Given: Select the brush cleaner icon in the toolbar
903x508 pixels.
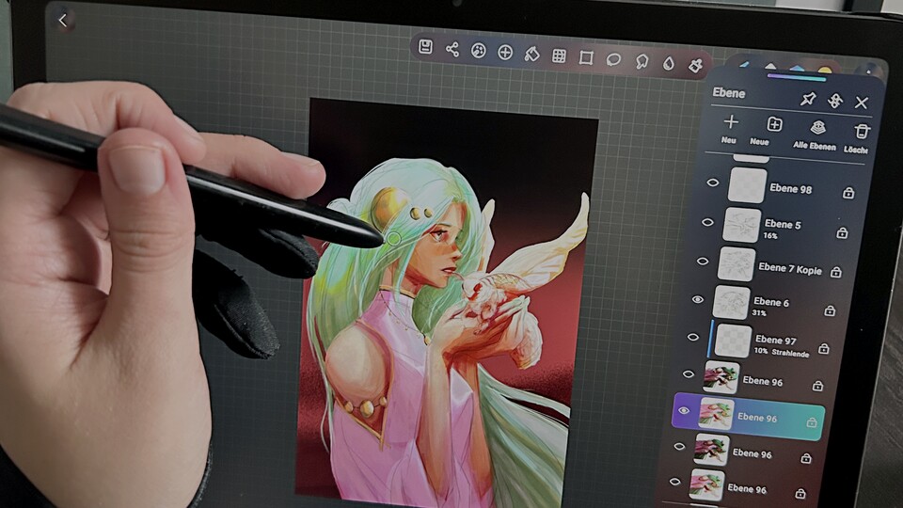Looking at the screenshot, I should coord(696,65).
